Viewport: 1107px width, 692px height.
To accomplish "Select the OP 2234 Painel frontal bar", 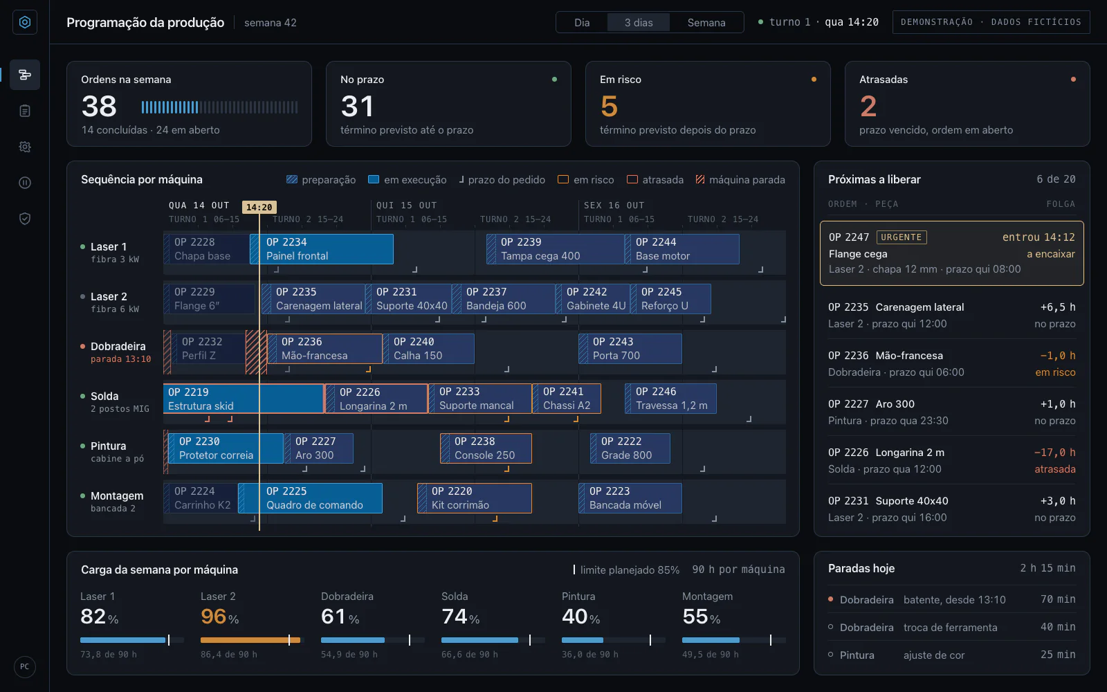I will 322,249.
